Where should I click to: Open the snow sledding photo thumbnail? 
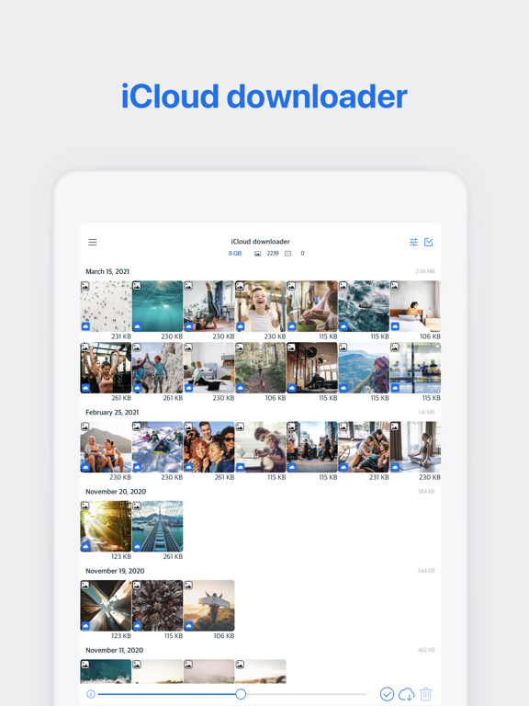157,447
